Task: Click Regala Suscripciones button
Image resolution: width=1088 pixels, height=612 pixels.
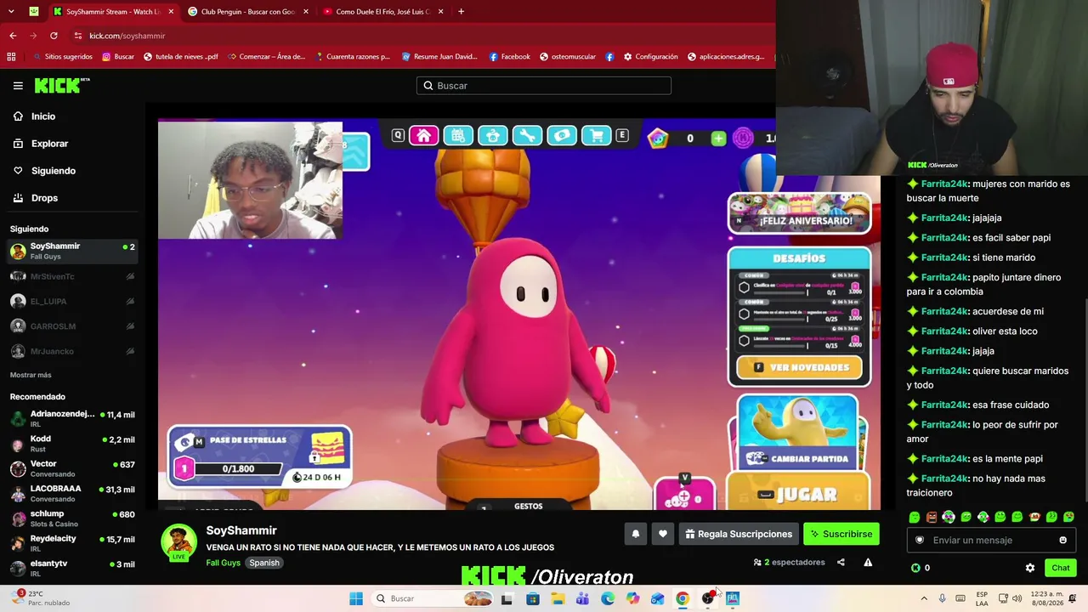Action: click(739, 534)
